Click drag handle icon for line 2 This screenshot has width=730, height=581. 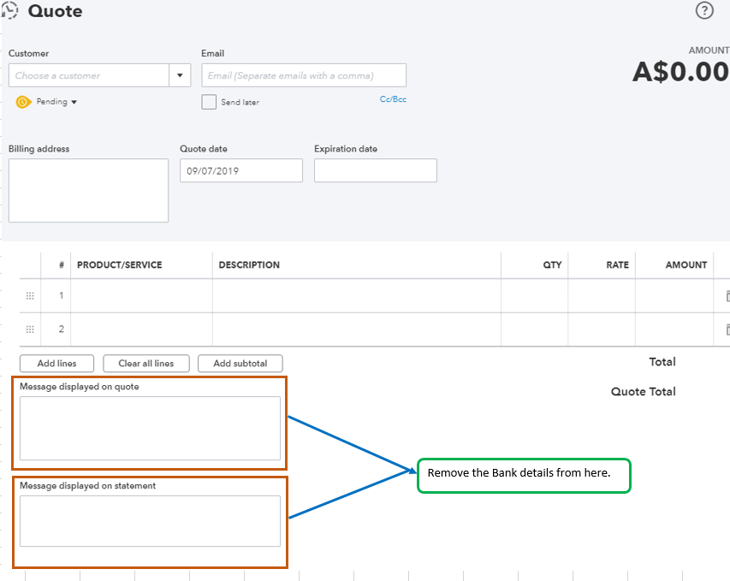[30, 329]
